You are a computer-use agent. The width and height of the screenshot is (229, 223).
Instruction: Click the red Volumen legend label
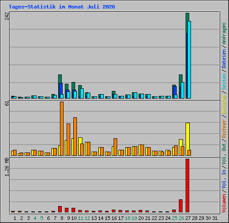224,203
